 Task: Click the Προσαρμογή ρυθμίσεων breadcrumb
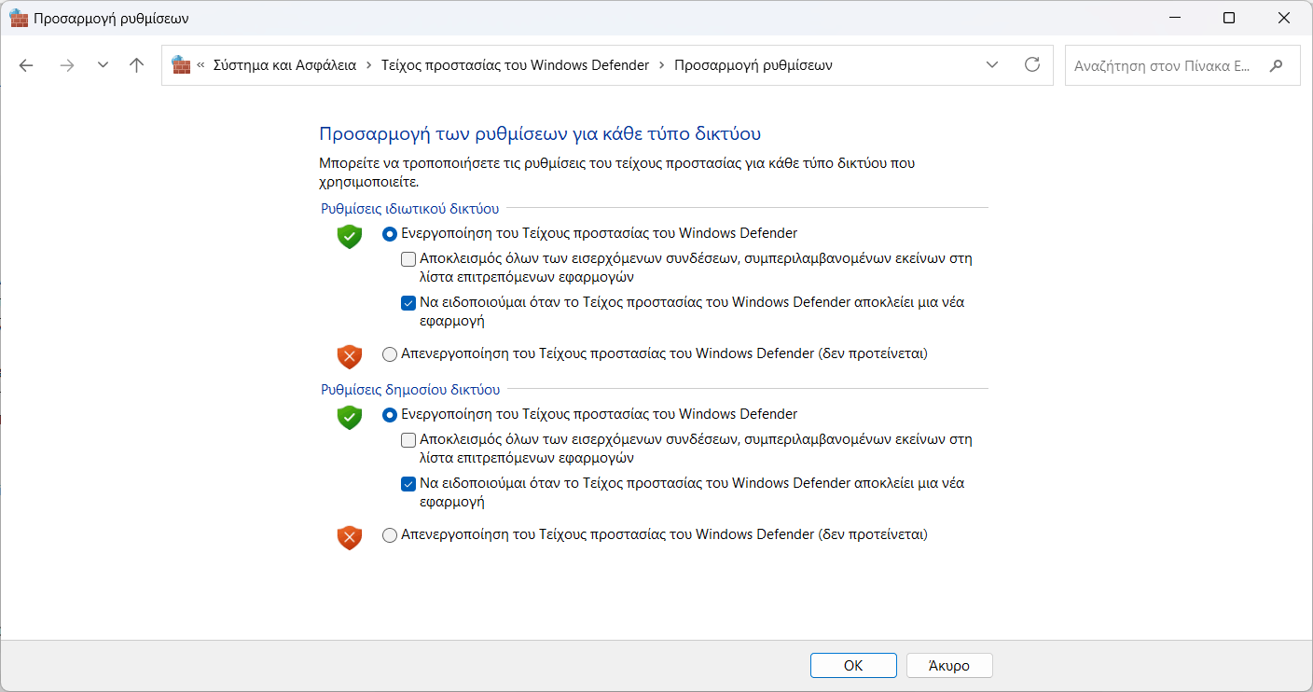pyautogui.click(x=753, y=65)
